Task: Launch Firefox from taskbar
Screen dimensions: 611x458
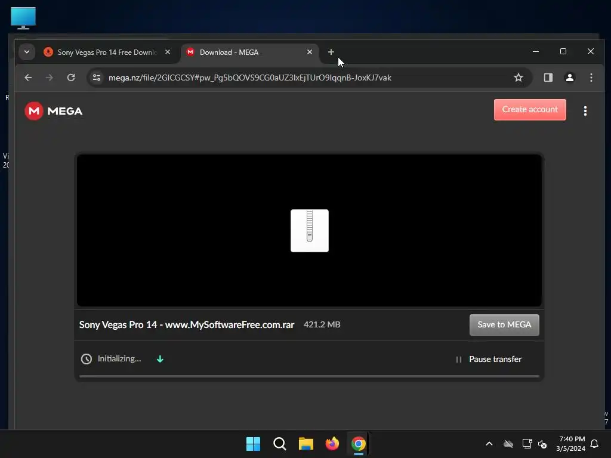Action: 332,444
